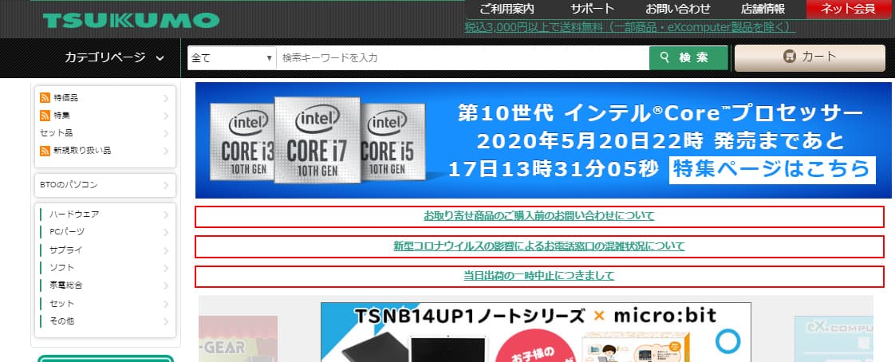Screen dimensions: 895x362
Task: Expand 家電総合 category
Action: 105,285
